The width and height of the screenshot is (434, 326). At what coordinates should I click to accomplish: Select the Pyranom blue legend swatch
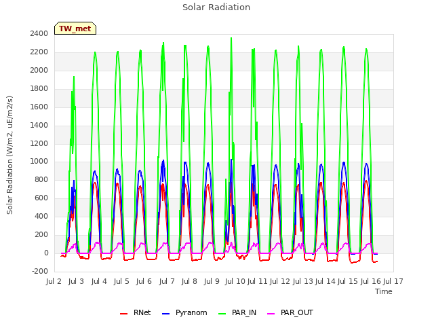click(165, 314)
